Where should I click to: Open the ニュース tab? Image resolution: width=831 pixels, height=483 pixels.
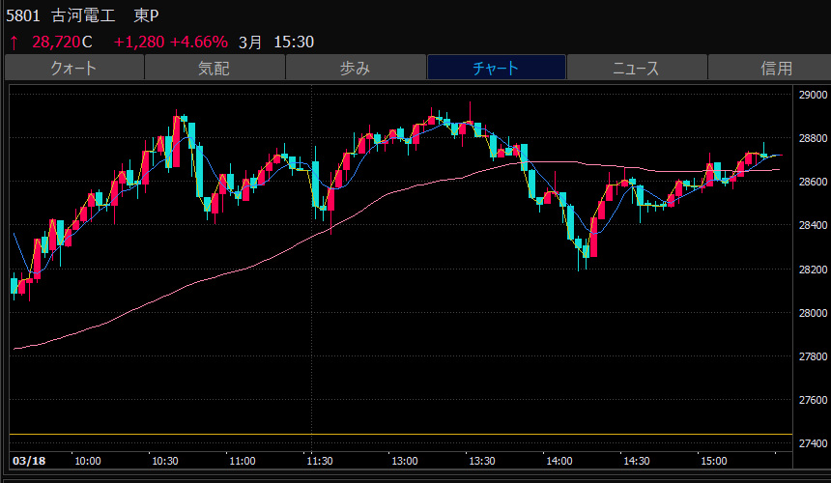tap(636, 68)
